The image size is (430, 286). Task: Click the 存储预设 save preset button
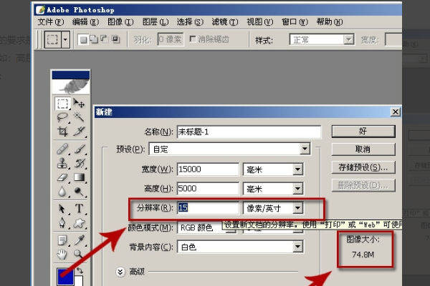click(x=363, y=167)
